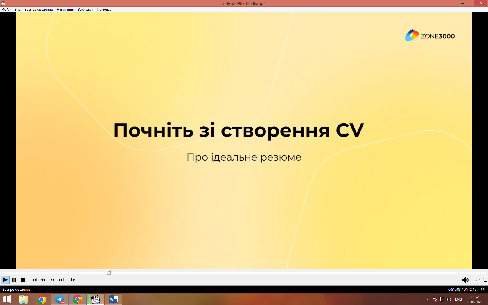
Task: Stop the video playback
Action: coord(23,280)
